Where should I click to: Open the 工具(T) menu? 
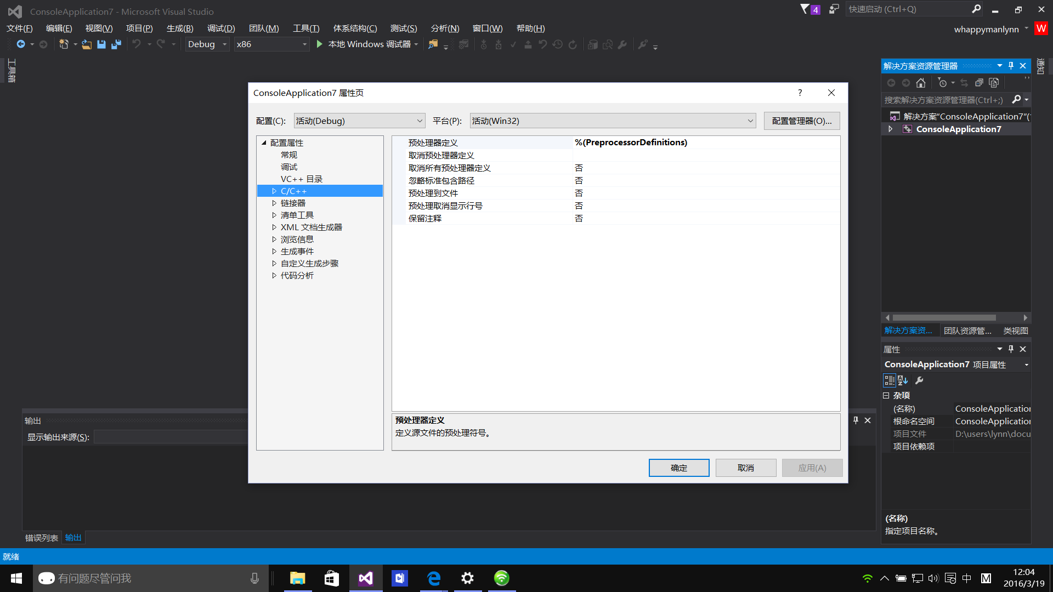(306, 29)
